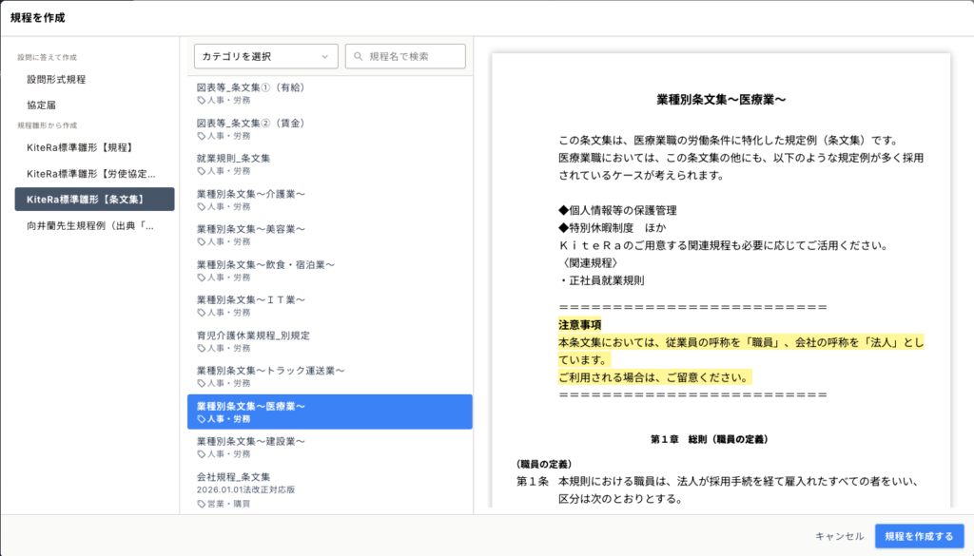This screenshot has width=974, height=556.
Task: Open 向井蘭先生規程例 template group
Action: pyautogui.click(x=90, y=226)
